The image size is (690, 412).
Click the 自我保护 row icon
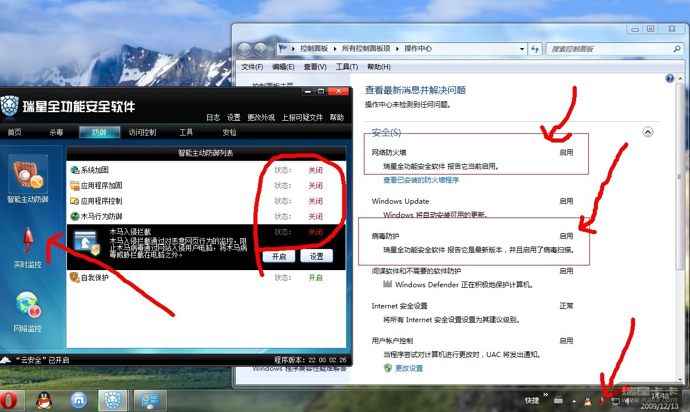74,278
